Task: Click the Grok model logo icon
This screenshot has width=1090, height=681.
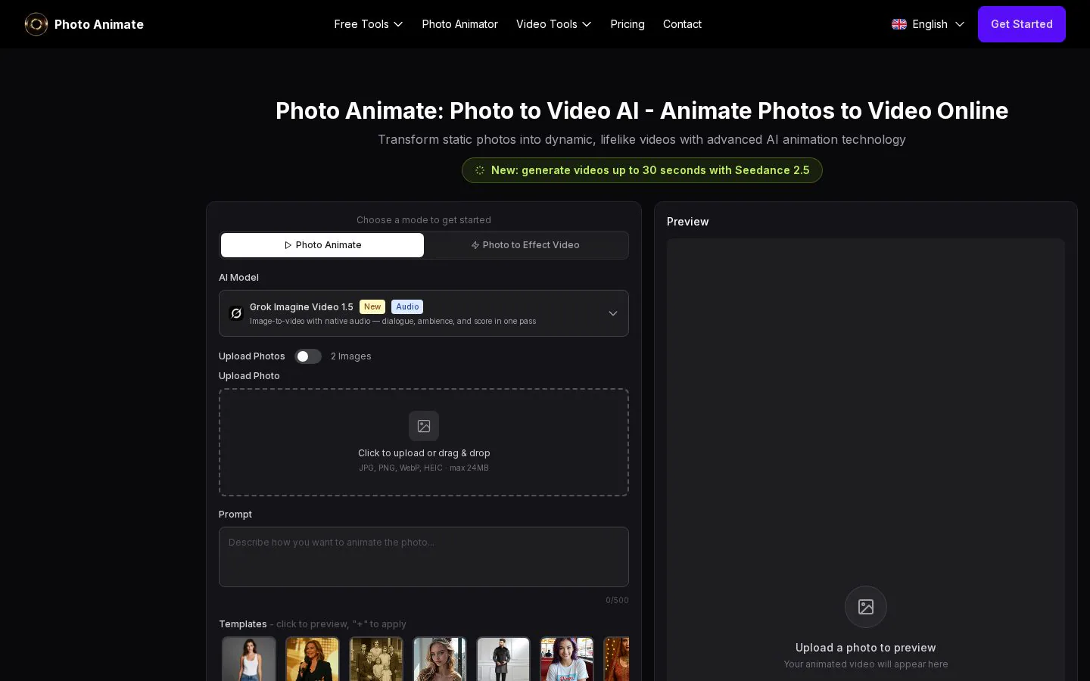Action: (x=236, y=313)
